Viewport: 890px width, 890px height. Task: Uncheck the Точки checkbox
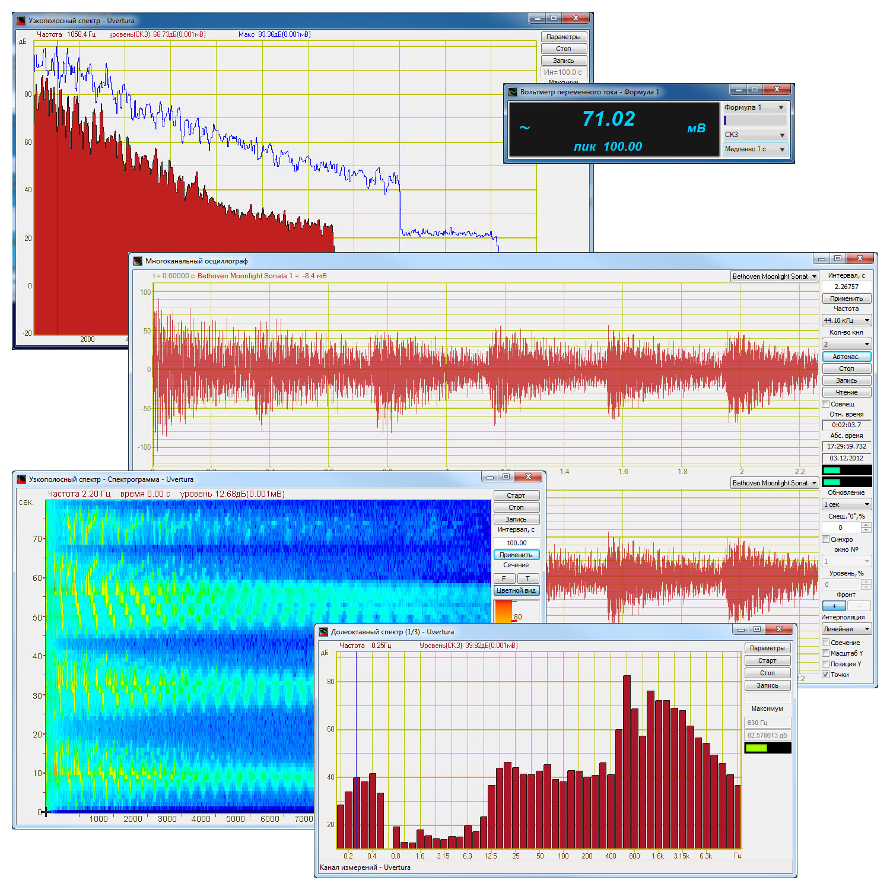[825, 675]
